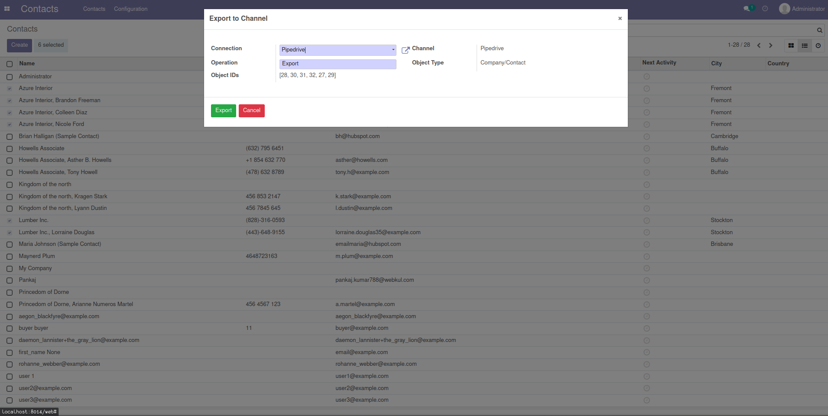Switch to Kanban view

[791, 45]
